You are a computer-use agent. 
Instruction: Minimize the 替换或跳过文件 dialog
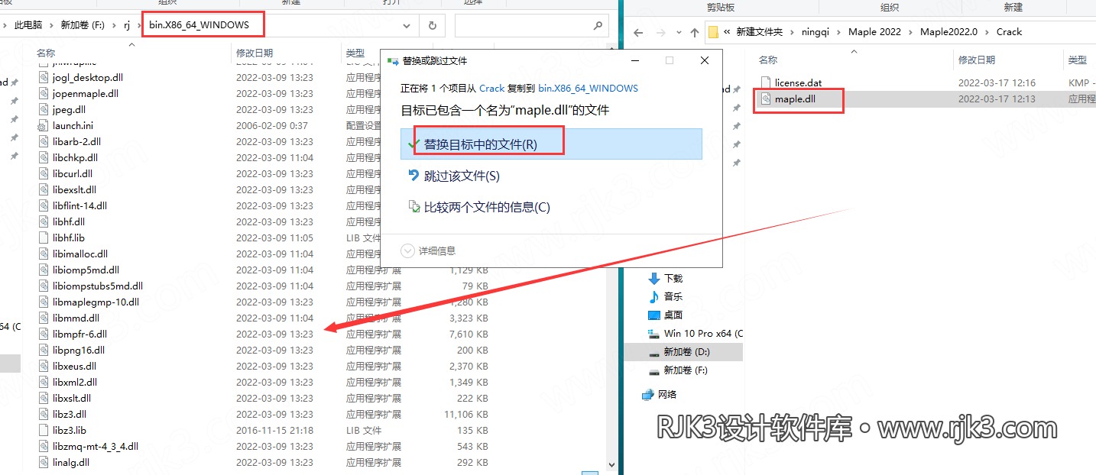[635, 60]
